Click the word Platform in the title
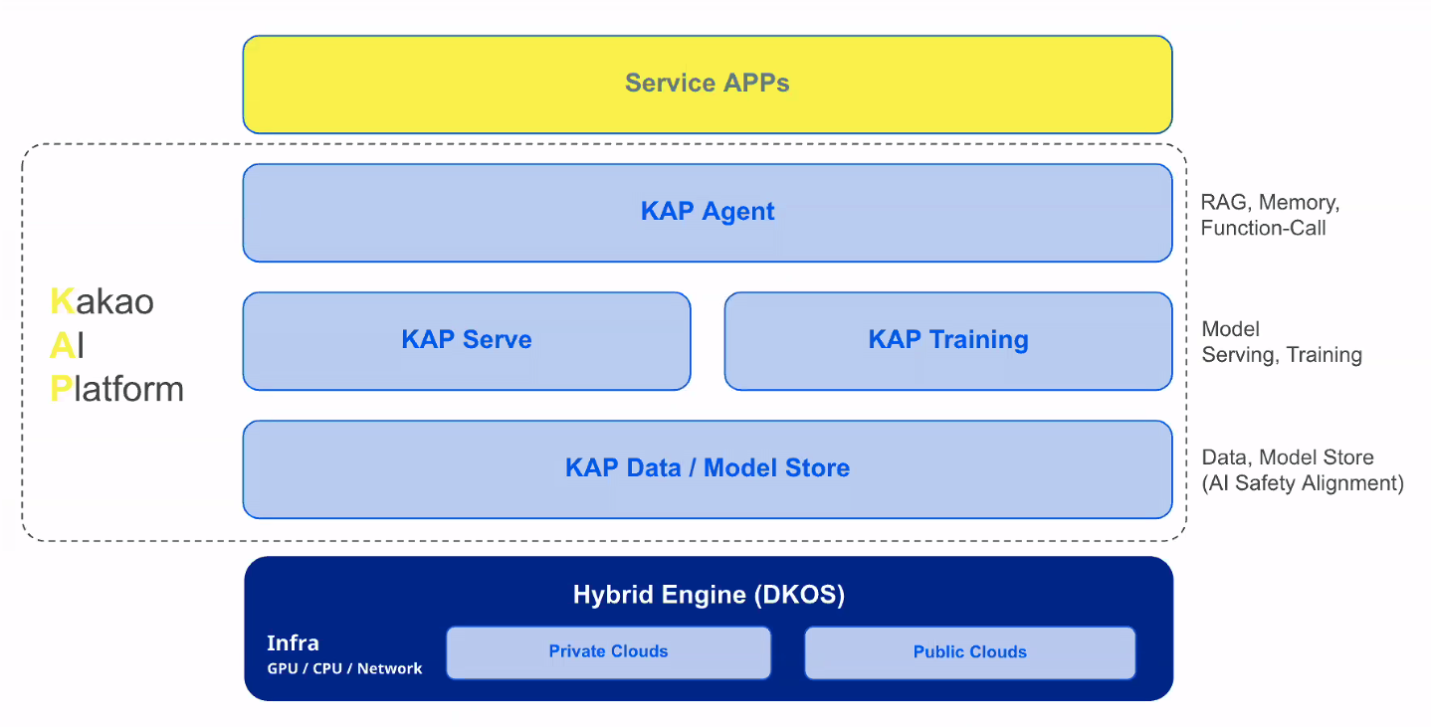This screenshot has width=1431, height=727. [x=116, y=388]
